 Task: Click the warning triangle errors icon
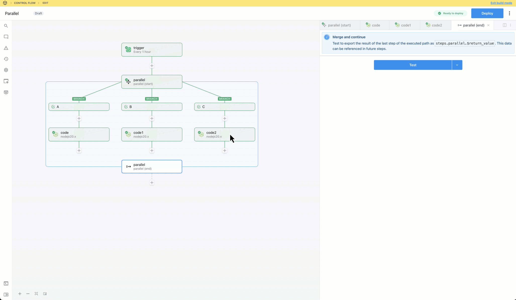[6, 48]
